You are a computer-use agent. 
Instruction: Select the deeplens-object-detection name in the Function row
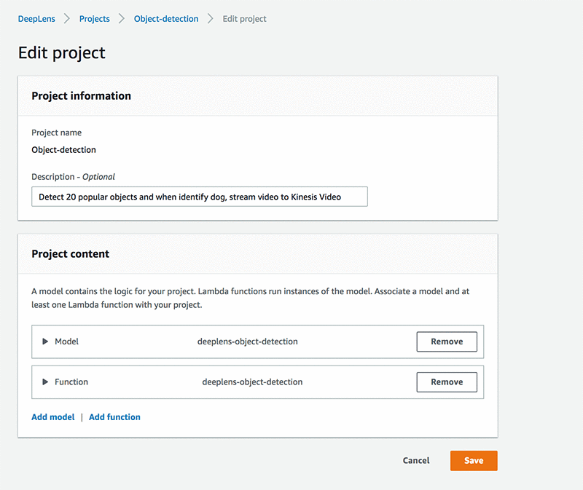[252, 382]
